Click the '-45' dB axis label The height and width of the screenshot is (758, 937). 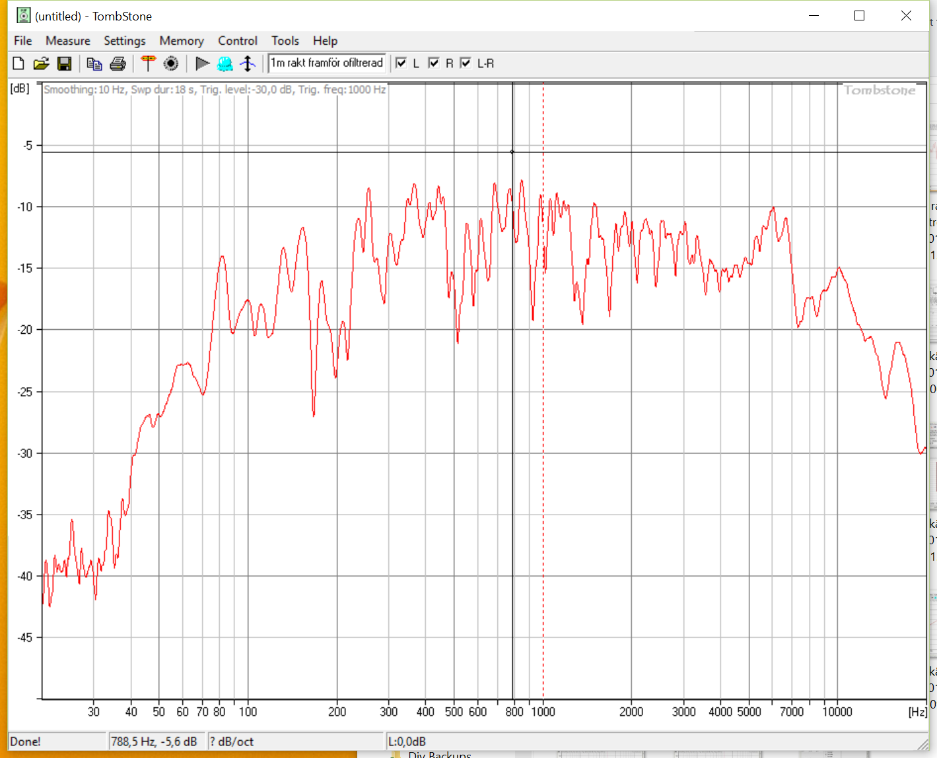coord(24,637)
